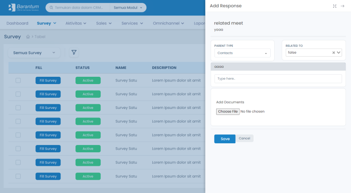Screen dimensions: 351x193
Task: Click the NAME column header
Action: [121, 67]
